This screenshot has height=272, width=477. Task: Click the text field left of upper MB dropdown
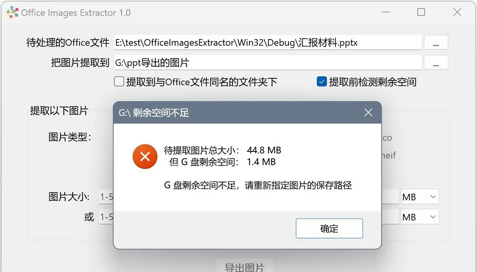tap(390, 197)
